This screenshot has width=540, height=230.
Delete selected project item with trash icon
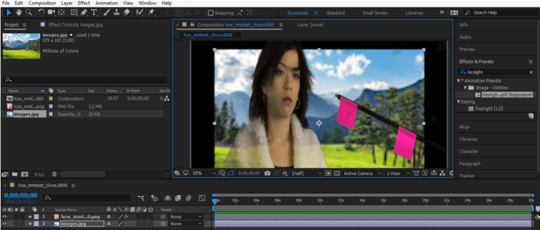tap(55, 174)
